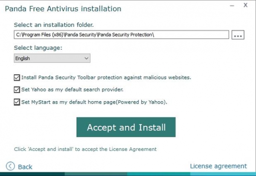Minimize the installer window
Screen dimensions: 256x176
232,6
